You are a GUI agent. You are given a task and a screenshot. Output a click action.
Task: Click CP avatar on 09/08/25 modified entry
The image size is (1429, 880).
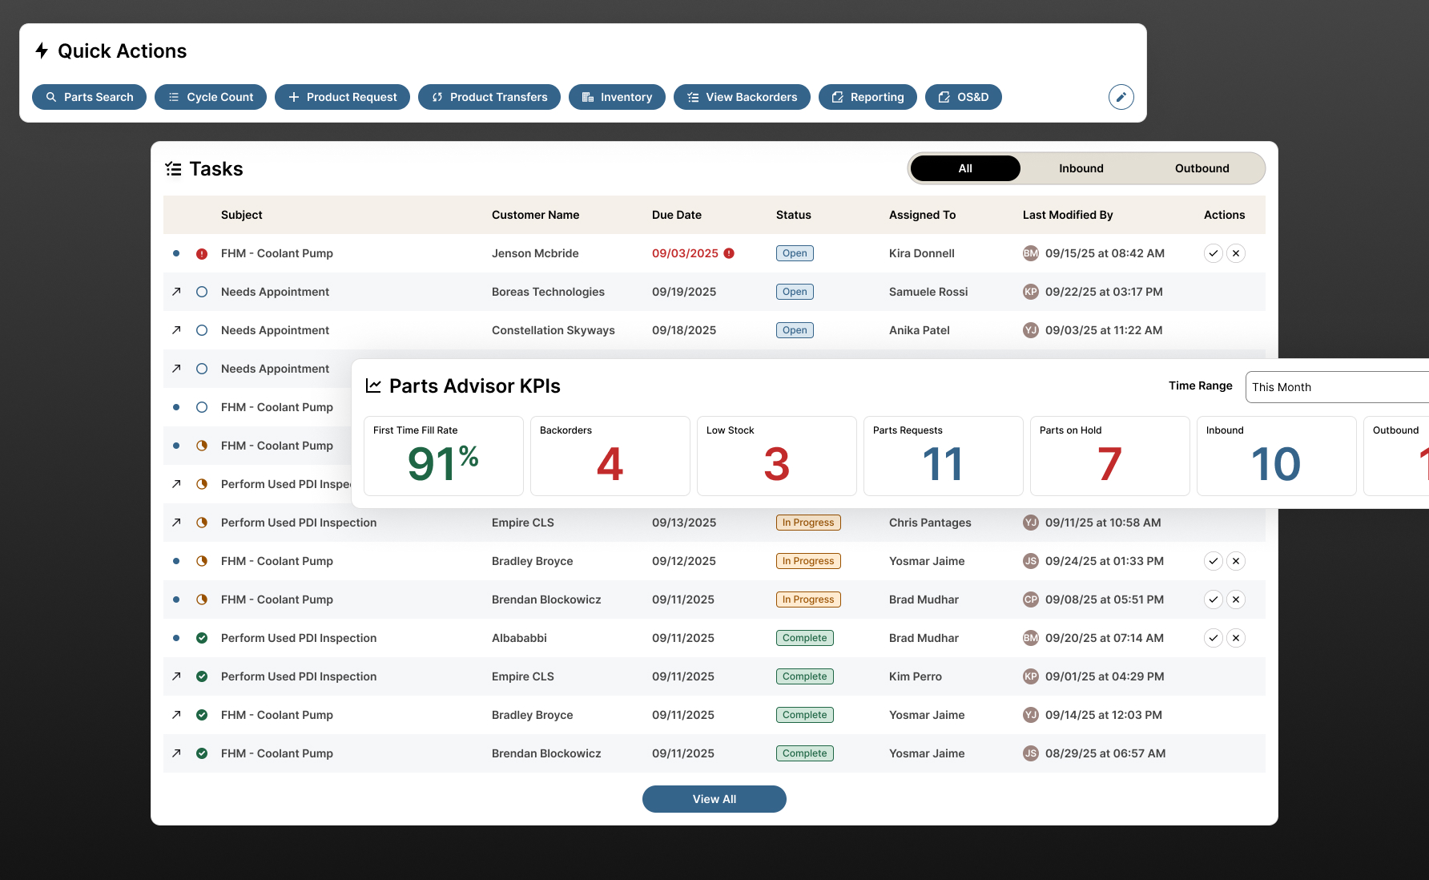click(x=1031, y=599)
